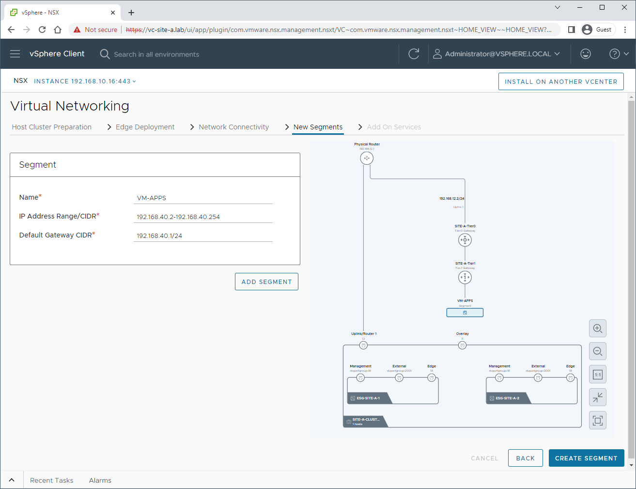This screenshot has height=489, width=636.
Task: Click ESG-SITE-A-1 External port icon
Action: click(399, 378)
